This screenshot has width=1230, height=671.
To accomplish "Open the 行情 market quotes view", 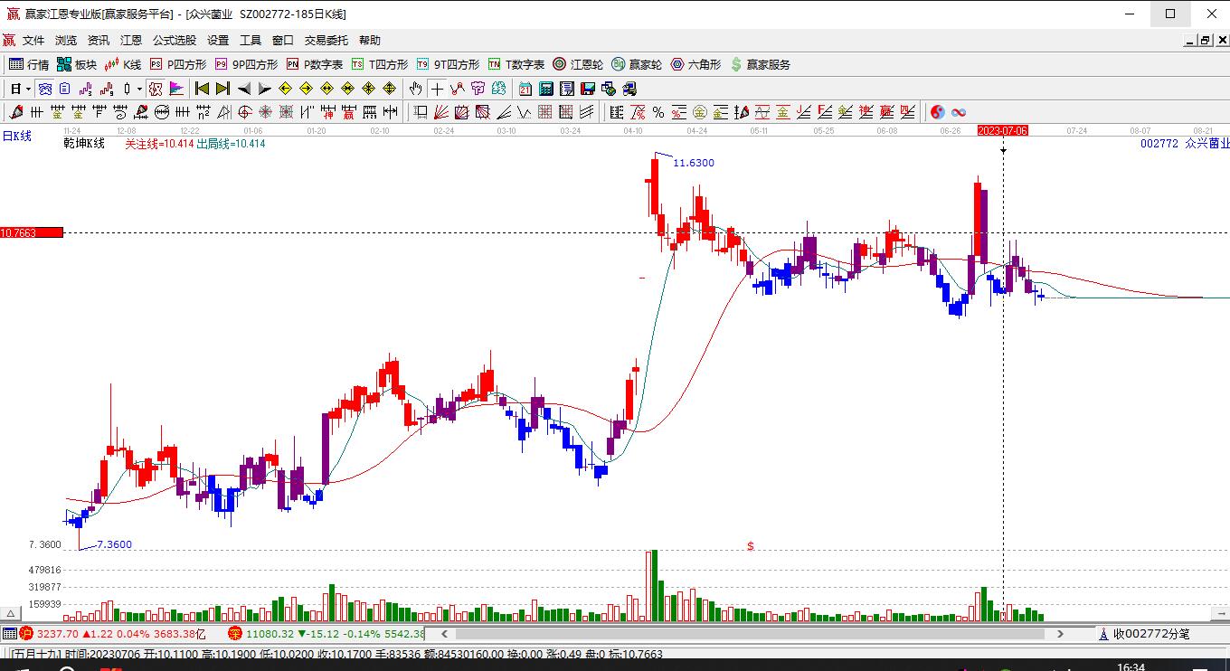I will pos(29,64).
